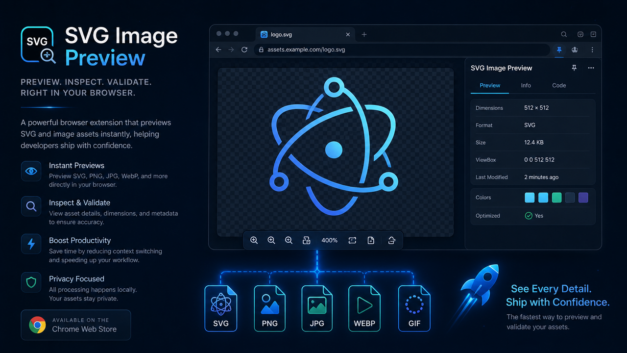This screenshot has width=627, height=353.
Task: Select the SVG file type icon
Action: (220, 308)
